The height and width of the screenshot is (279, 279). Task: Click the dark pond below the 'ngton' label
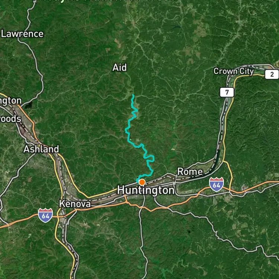tap(29, 105)
